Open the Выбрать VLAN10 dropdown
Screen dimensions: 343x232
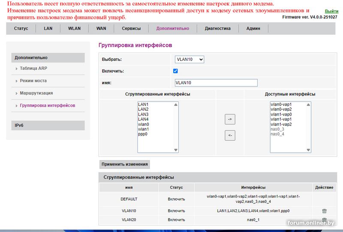click(x=190, y=59)
